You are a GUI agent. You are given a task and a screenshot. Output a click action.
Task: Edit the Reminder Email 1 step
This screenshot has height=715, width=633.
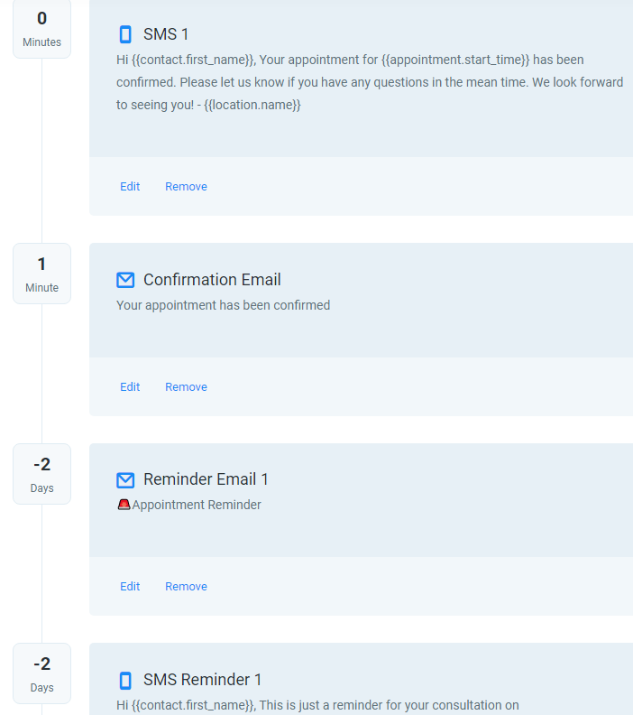point(130,587)
